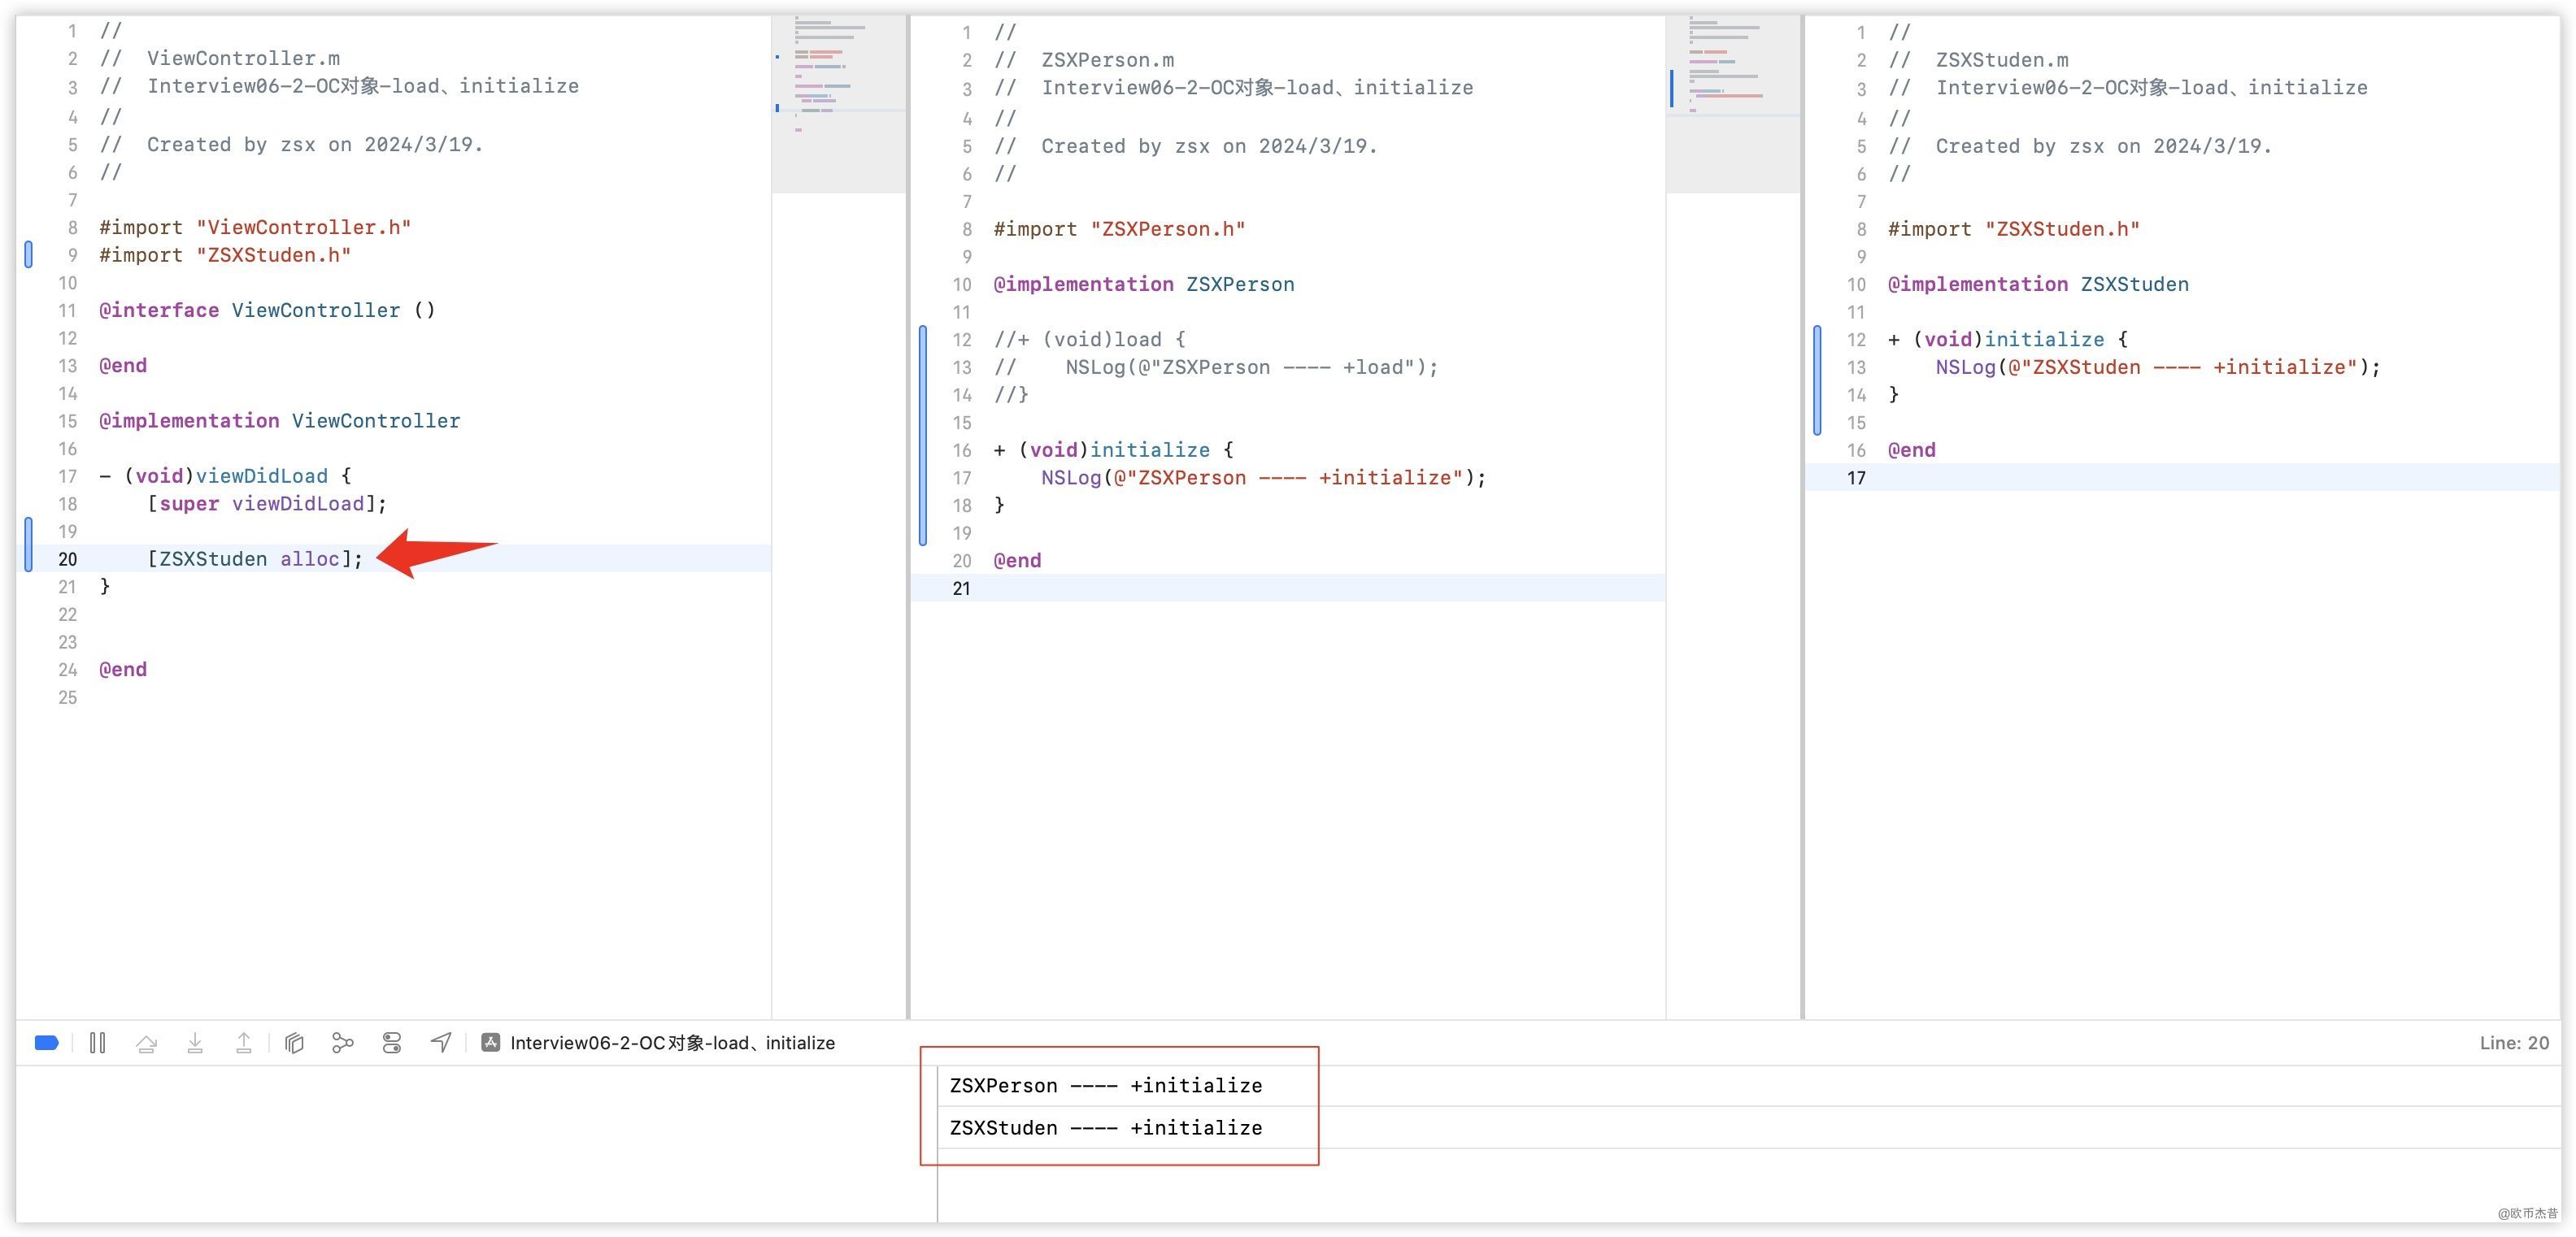Click line number 20 gutter in ViewController.m
The height and width of the screenshot is (1237, 2576).
pyautogui.click(x=67, y=559)
